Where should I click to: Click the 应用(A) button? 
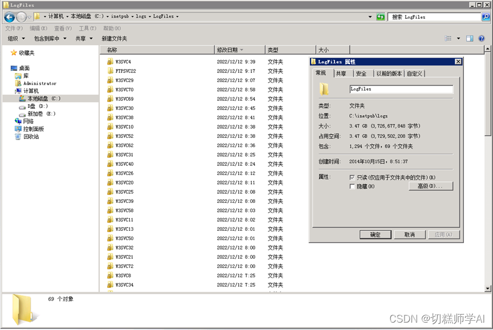443,234
